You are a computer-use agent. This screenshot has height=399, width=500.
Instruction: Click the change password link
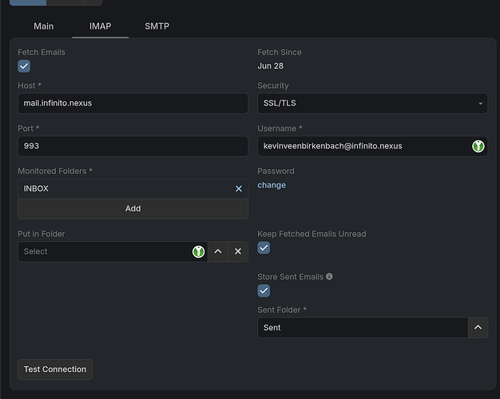coord(271,185)
